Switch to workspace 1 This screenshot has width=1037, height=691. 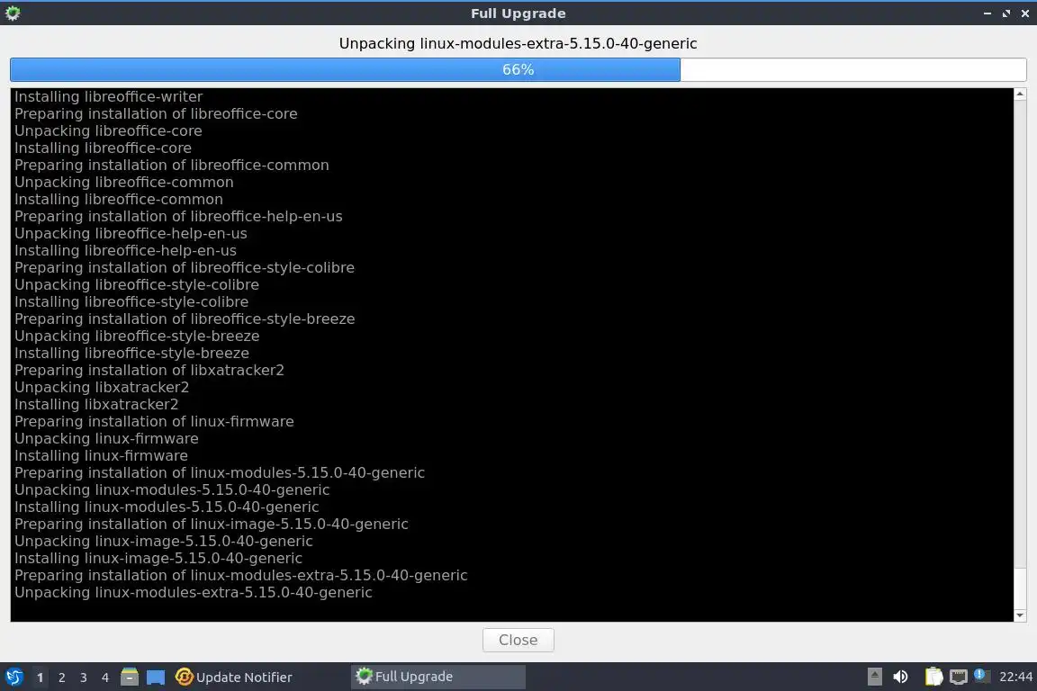(40, 678)
